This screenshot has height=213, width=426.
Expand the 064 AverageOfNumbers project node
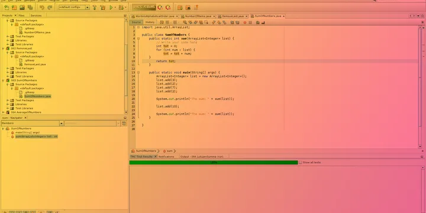(4, 112)
